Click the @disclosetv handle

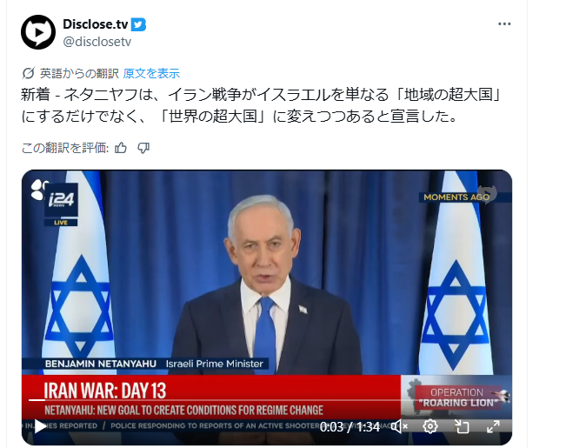[97, 42]
